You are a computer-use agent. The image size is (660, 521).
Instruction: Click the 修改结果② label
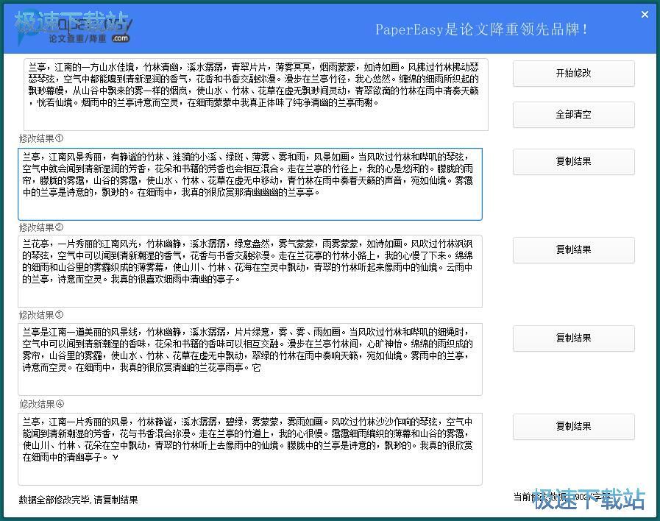pos(40,227)
